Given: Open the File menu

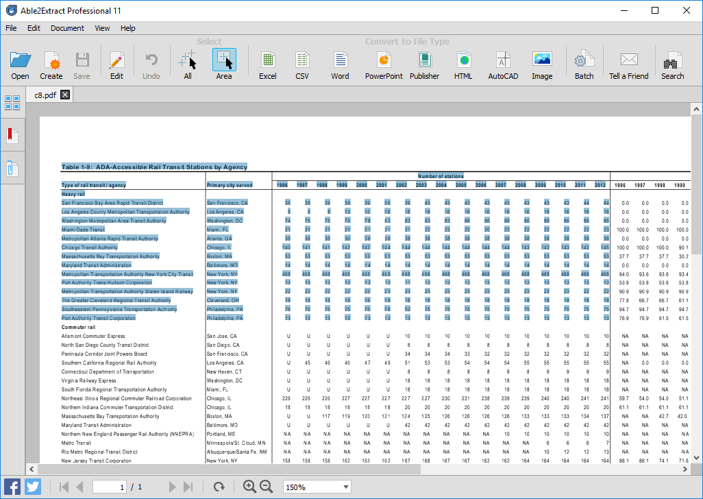Looking at the screenshot, I should click(11, 28).
